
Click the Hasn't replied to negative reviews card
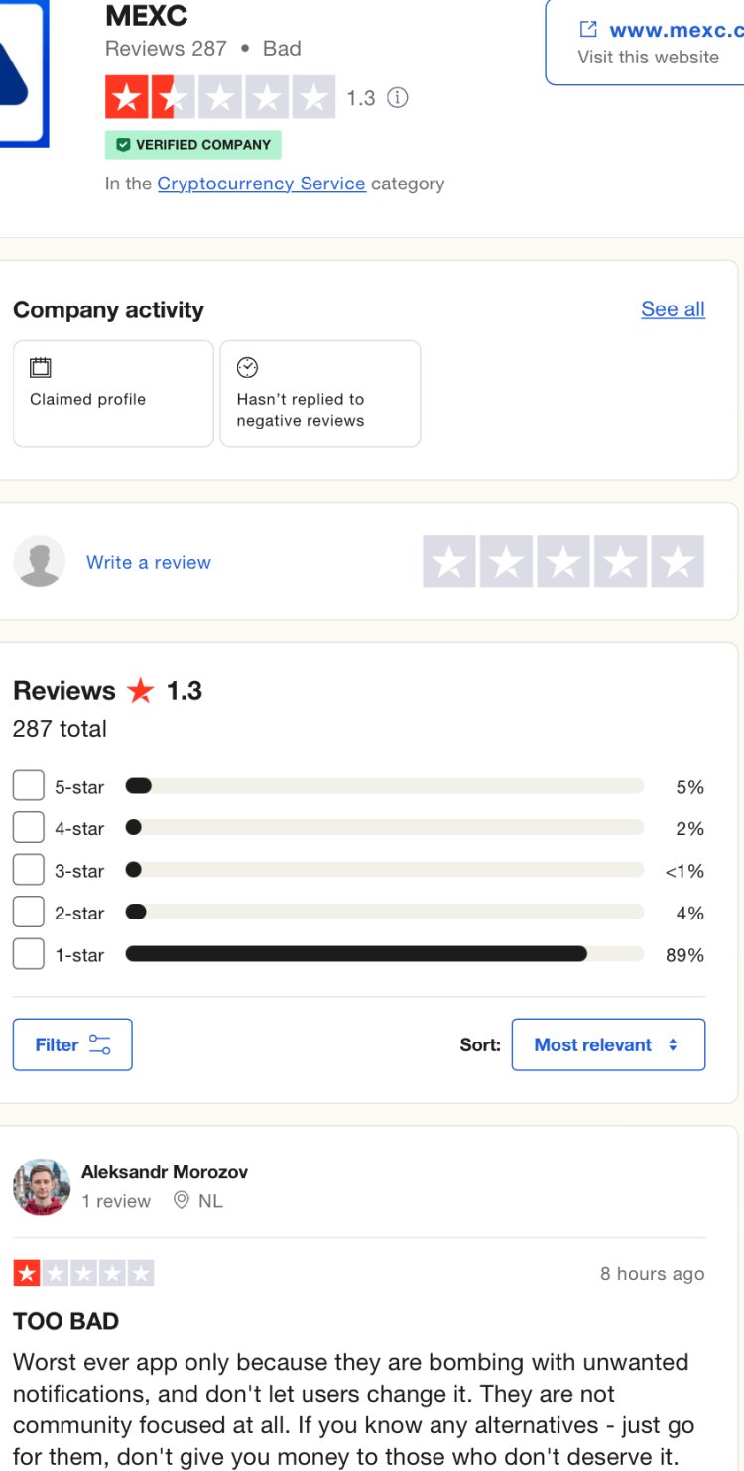319,394
